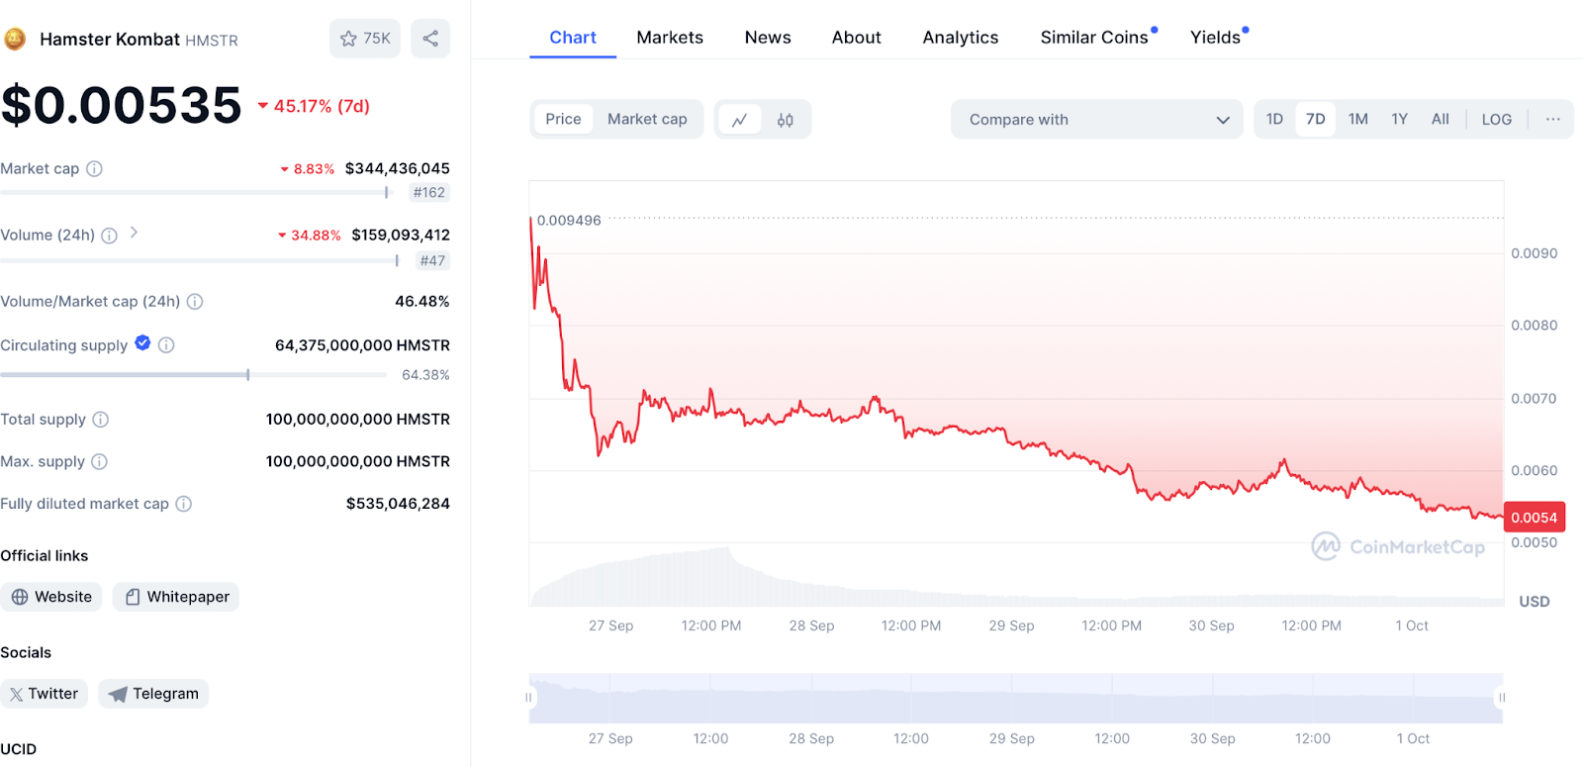The width and height of the screenshot is (1583, 767).
Task: Click the $0.00535 price value
Action: tap(121, 105)
